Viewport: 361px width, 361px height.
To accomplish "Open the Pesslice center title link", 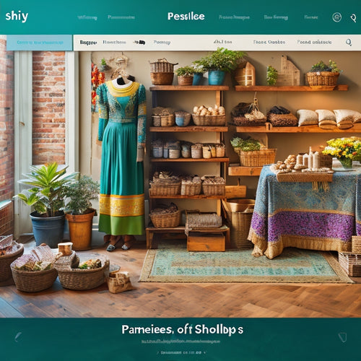I will click(186, 17).
